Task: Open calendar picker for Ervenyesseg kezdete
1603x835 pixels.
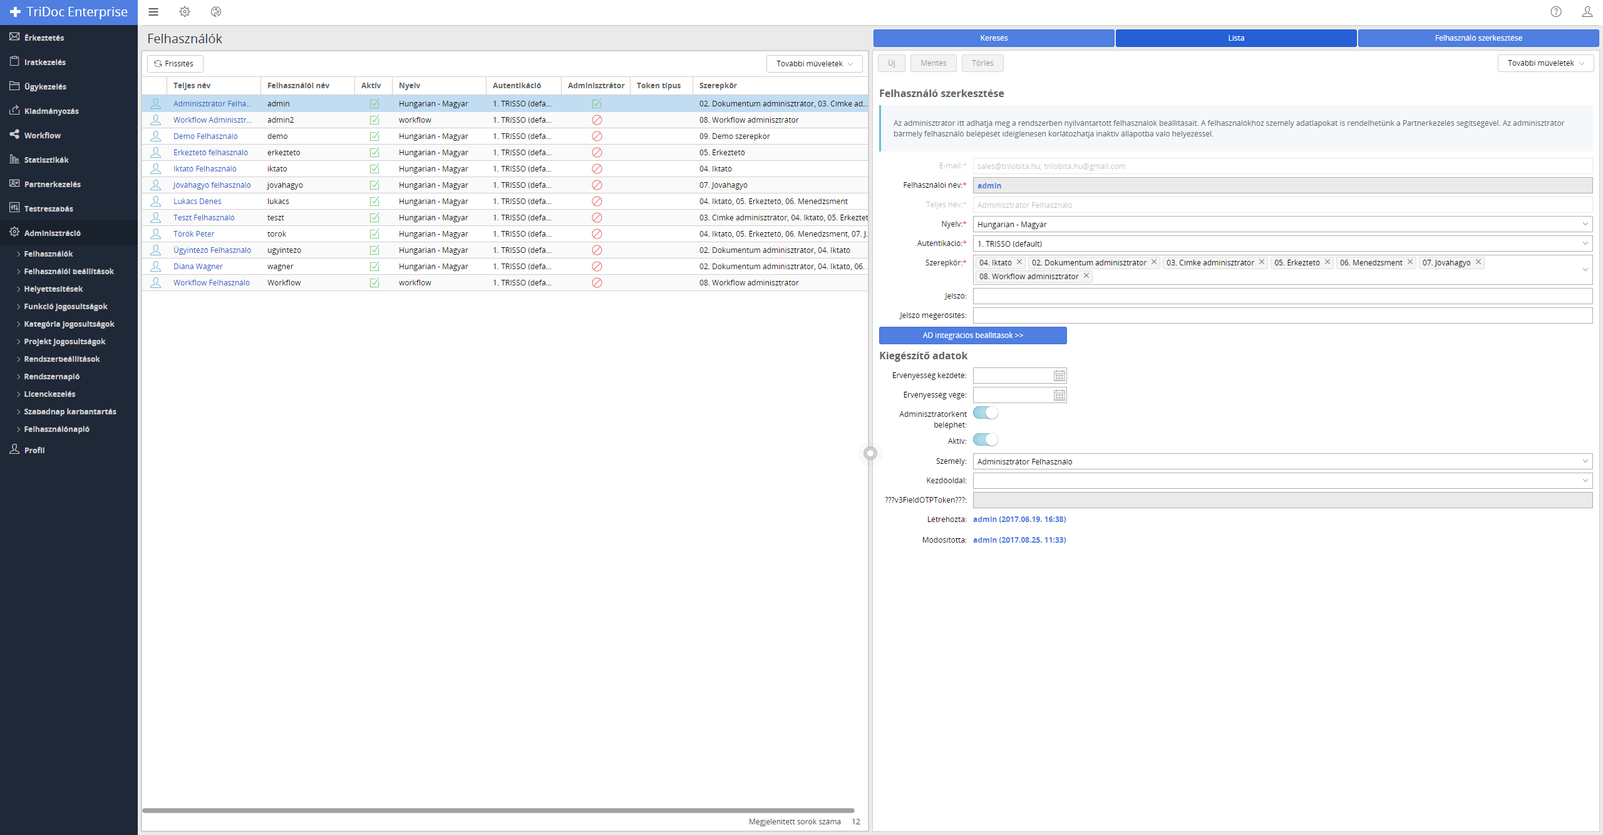Action: click(1059, 376)
